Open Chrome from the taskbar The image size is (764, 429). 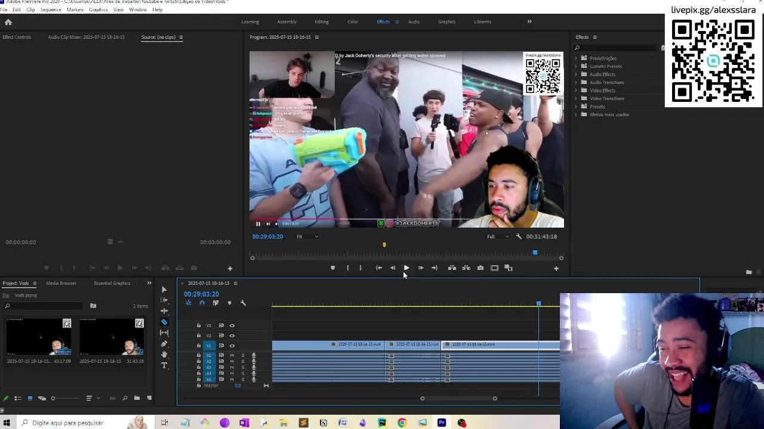(402, 422)
